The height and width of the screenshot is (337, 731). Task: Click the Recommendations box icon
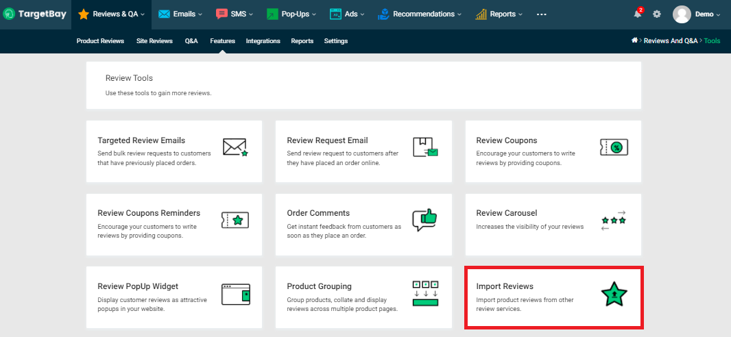[383, 14]
